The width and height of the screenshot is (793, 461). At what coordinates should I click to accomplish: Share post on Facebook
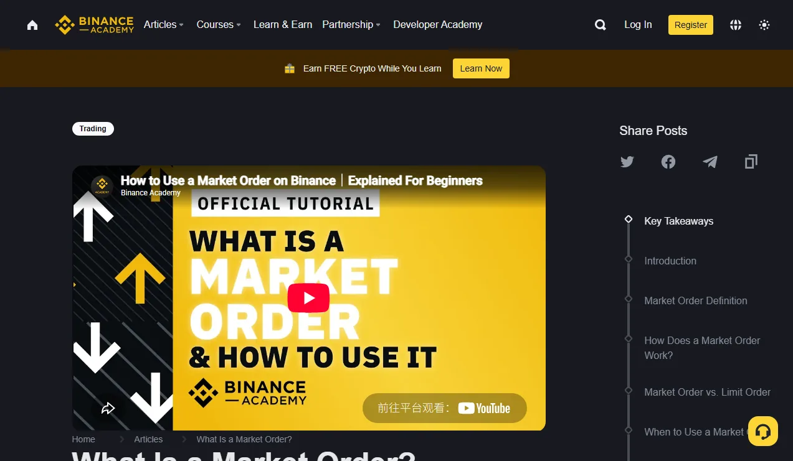[668, 162]
